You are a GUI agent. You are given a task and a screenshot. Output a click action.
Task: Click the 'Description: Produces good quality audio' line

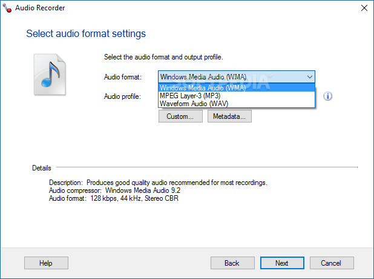pos(158,183)
